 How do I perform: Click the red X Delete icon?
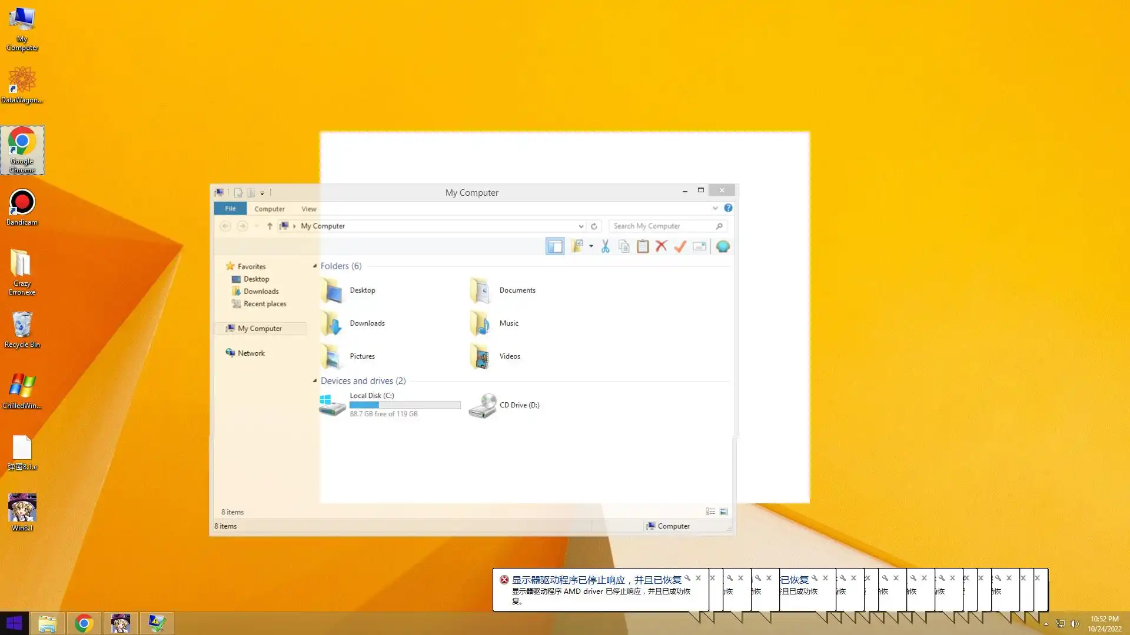pyautogui.click(x=662, y=246)
